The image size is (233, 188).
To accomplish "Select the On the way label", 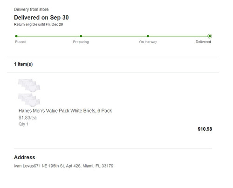I will click(148, 42).
